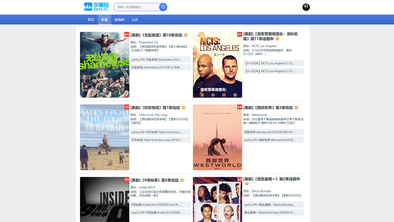The width and height of the screenshot is (394, 222).
Task: Open title link 《黑色星期一》第2季连载中
Action: click(x=272, y=179)
